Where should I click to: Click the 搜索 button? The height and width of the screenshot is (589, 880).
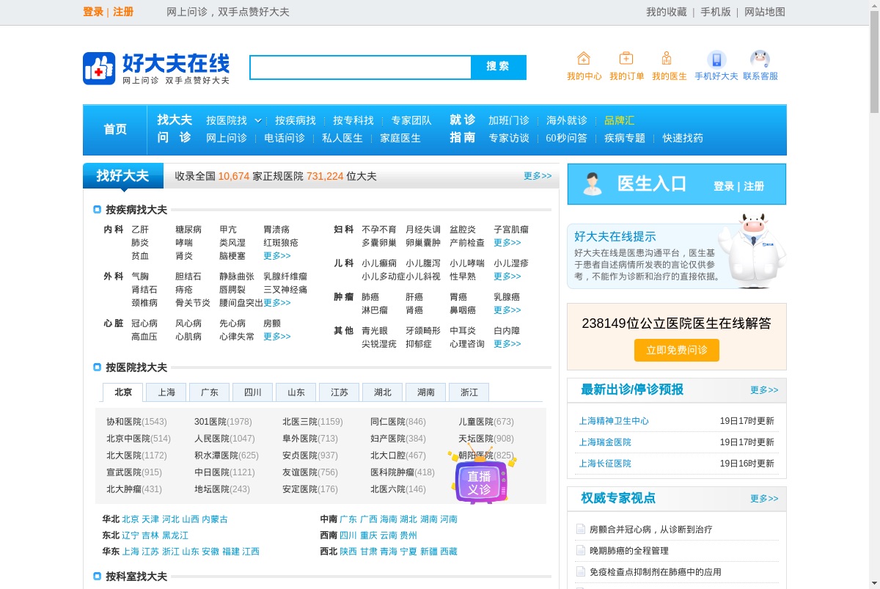[498, 67]
